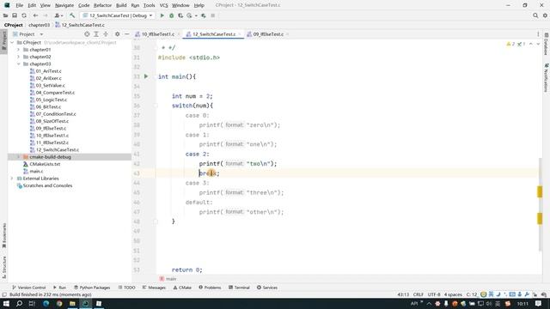Open the Refactor menu
The image size is (550, 309).
tap(102, 5)
